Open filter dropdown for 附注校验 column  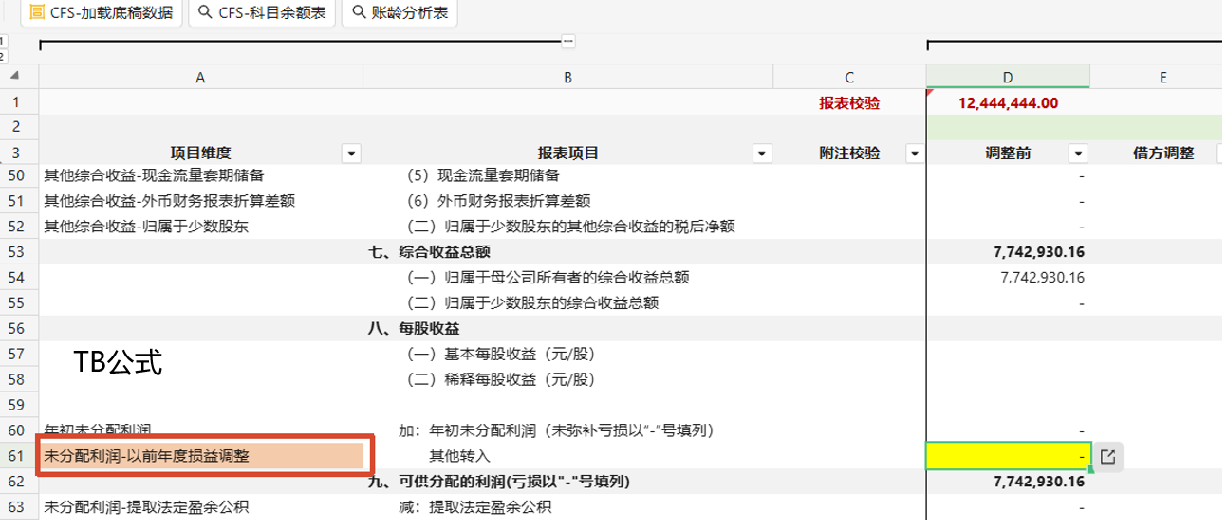point(915,154)
